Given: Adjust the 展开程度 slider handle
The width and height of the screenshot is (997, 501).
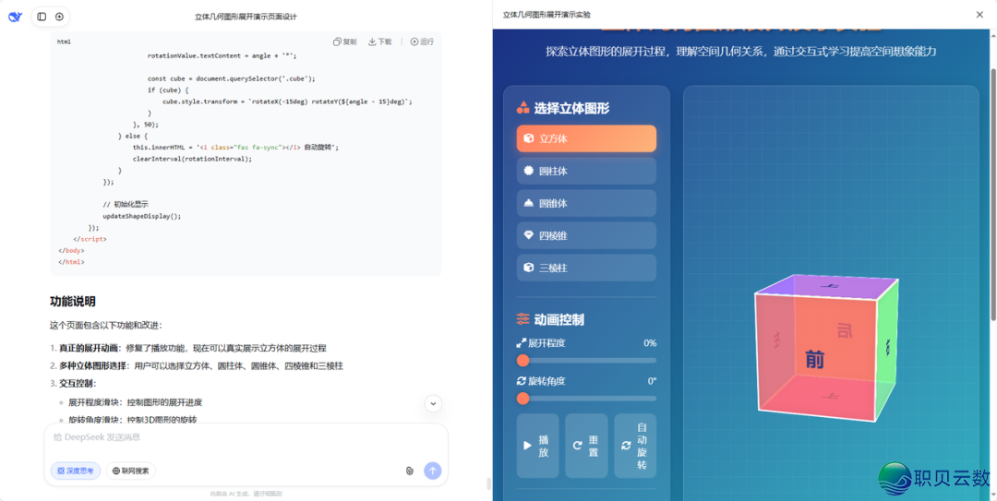Looking at the screenshot, I should (523, 361).
